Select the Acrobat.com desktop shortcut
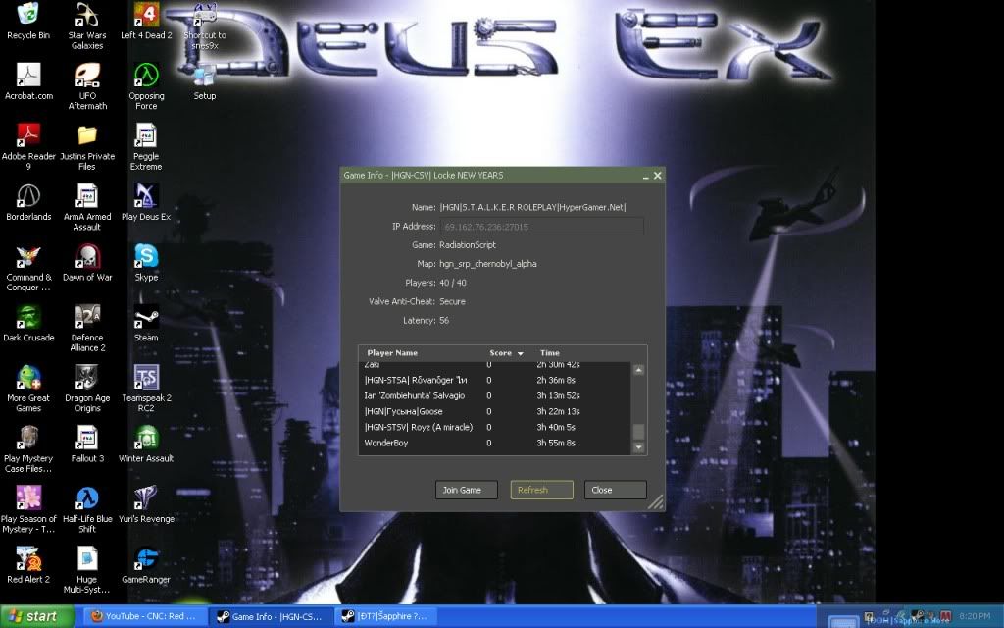Viewport: 1004px width, 628px height. click(28, 81)
